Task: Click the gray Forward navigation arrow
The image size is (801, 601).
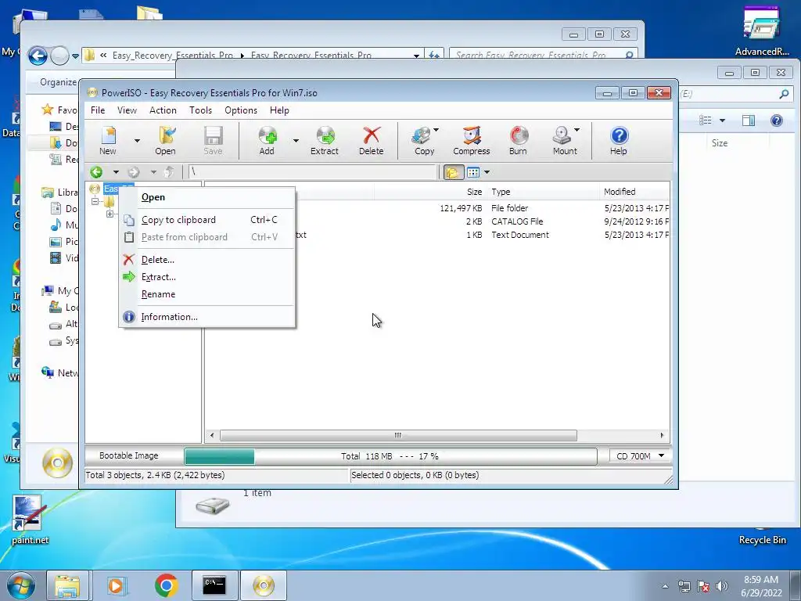Action: [x=134, y=172]
